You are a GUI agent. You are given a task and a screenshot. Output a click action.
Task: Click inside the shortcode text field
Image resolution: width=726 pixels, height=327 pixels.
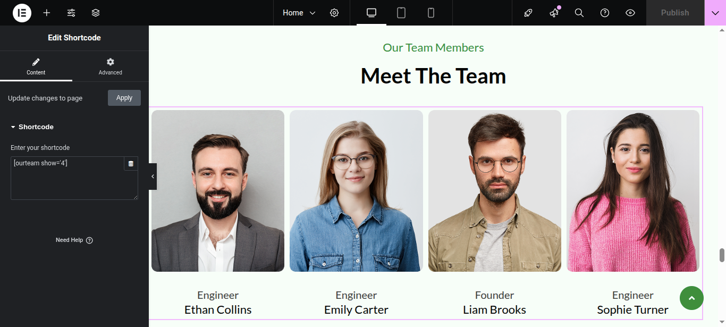pyautogui.click(x=66, y=181)
